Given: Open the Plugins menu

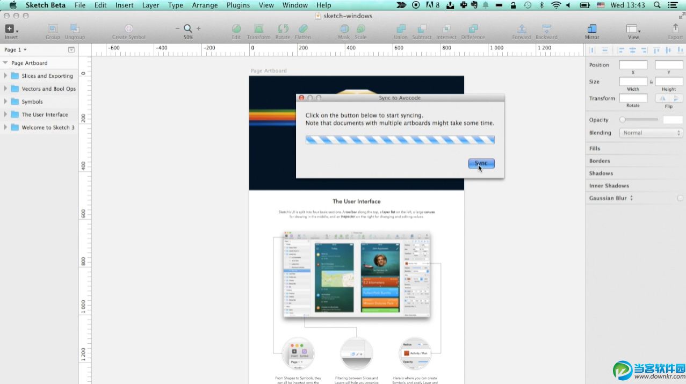Looking at the screenshot, I should coord(238,5).
